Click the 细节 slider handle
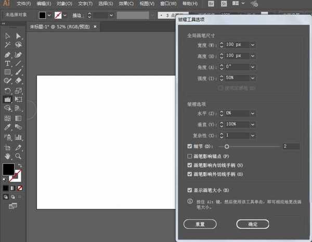The image size is (312, 242). coord(227,147)
